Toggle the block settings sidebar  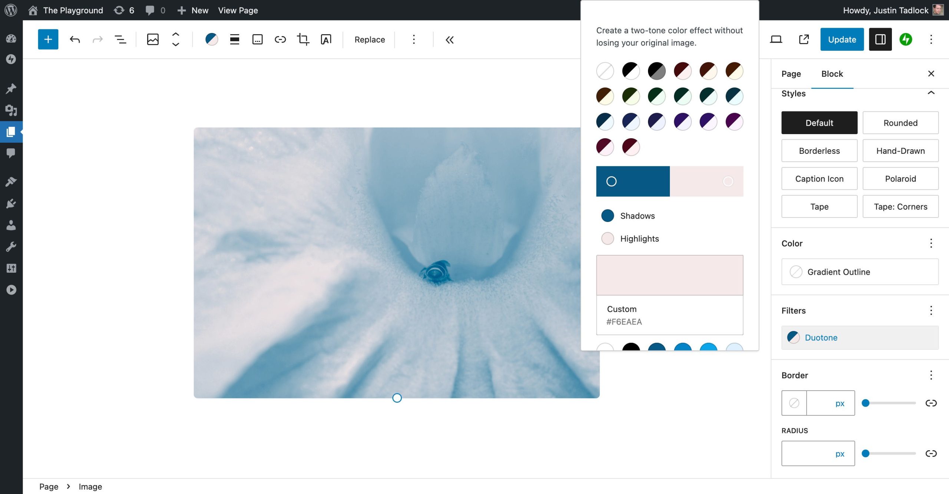tap(880, 39)
